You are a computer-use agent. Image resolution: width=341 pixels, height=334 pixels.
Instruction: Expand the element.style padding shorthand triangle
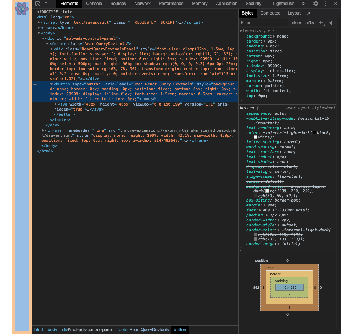click(267, 46)
